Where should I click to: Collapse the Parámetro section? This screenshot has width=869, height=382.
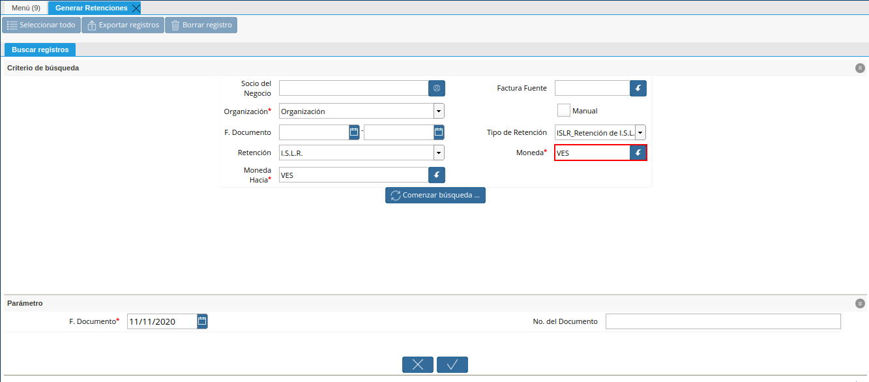point(860,303)
